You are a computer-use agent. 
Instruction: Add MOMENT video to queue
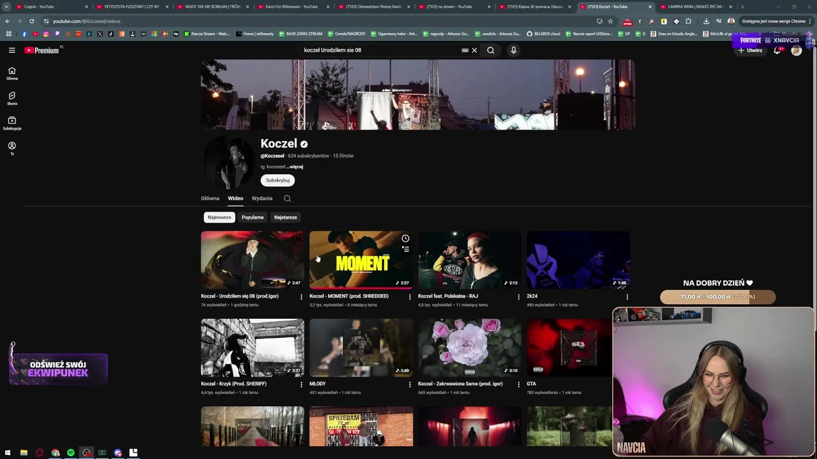(x=405, y=249)
